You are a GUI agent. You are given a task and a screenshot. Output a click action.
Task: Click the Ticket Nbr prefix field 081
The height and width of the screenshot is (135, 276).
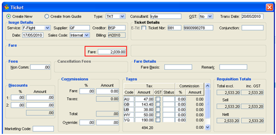pyautogui.click(x=174, y=28)
